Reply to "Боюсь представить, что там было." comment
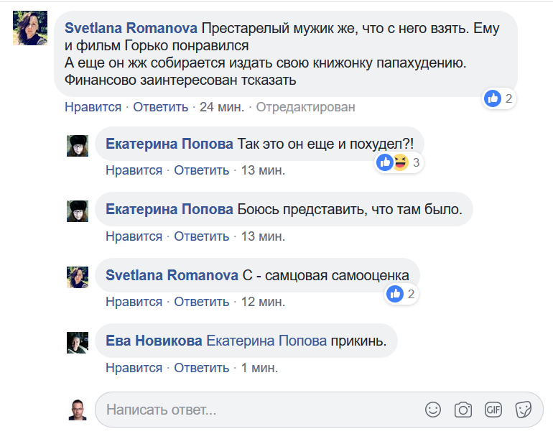This screenshot has height=434, width=553. coord(201,236)
